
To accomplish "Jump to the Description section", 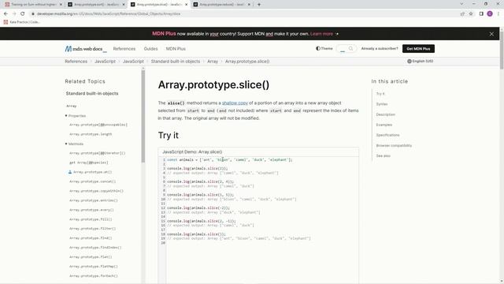I will coord(386,114).
